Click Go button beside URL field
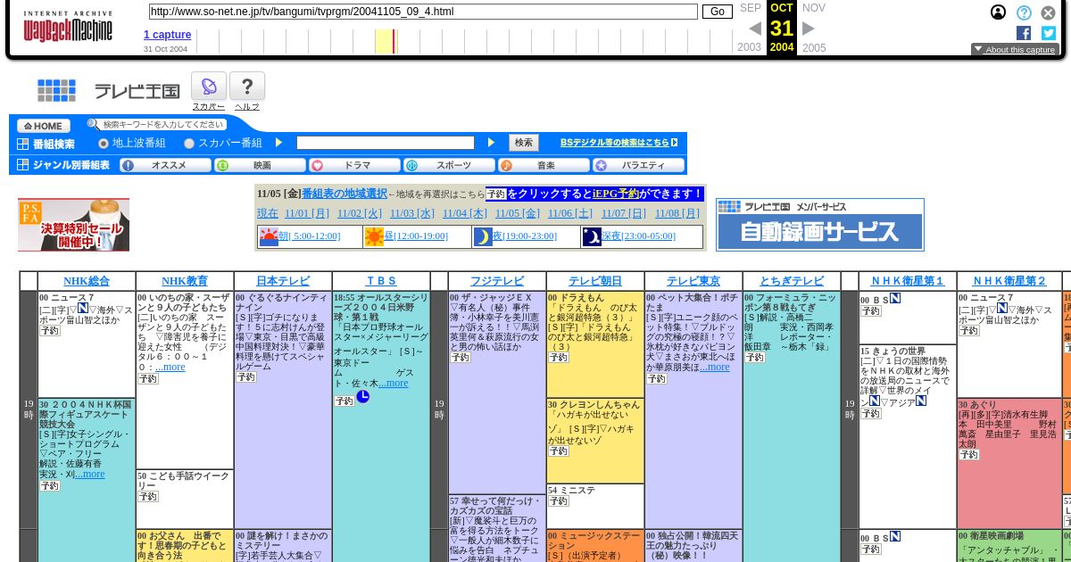Image resolution: width=1071 pixels, height=562 pixels. (717, 12)
